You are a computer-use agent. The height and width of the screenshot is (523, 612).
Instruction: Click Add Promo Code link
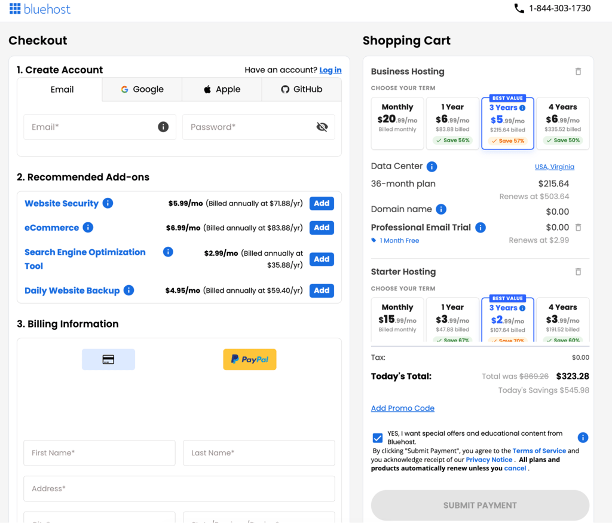[402, 408]
